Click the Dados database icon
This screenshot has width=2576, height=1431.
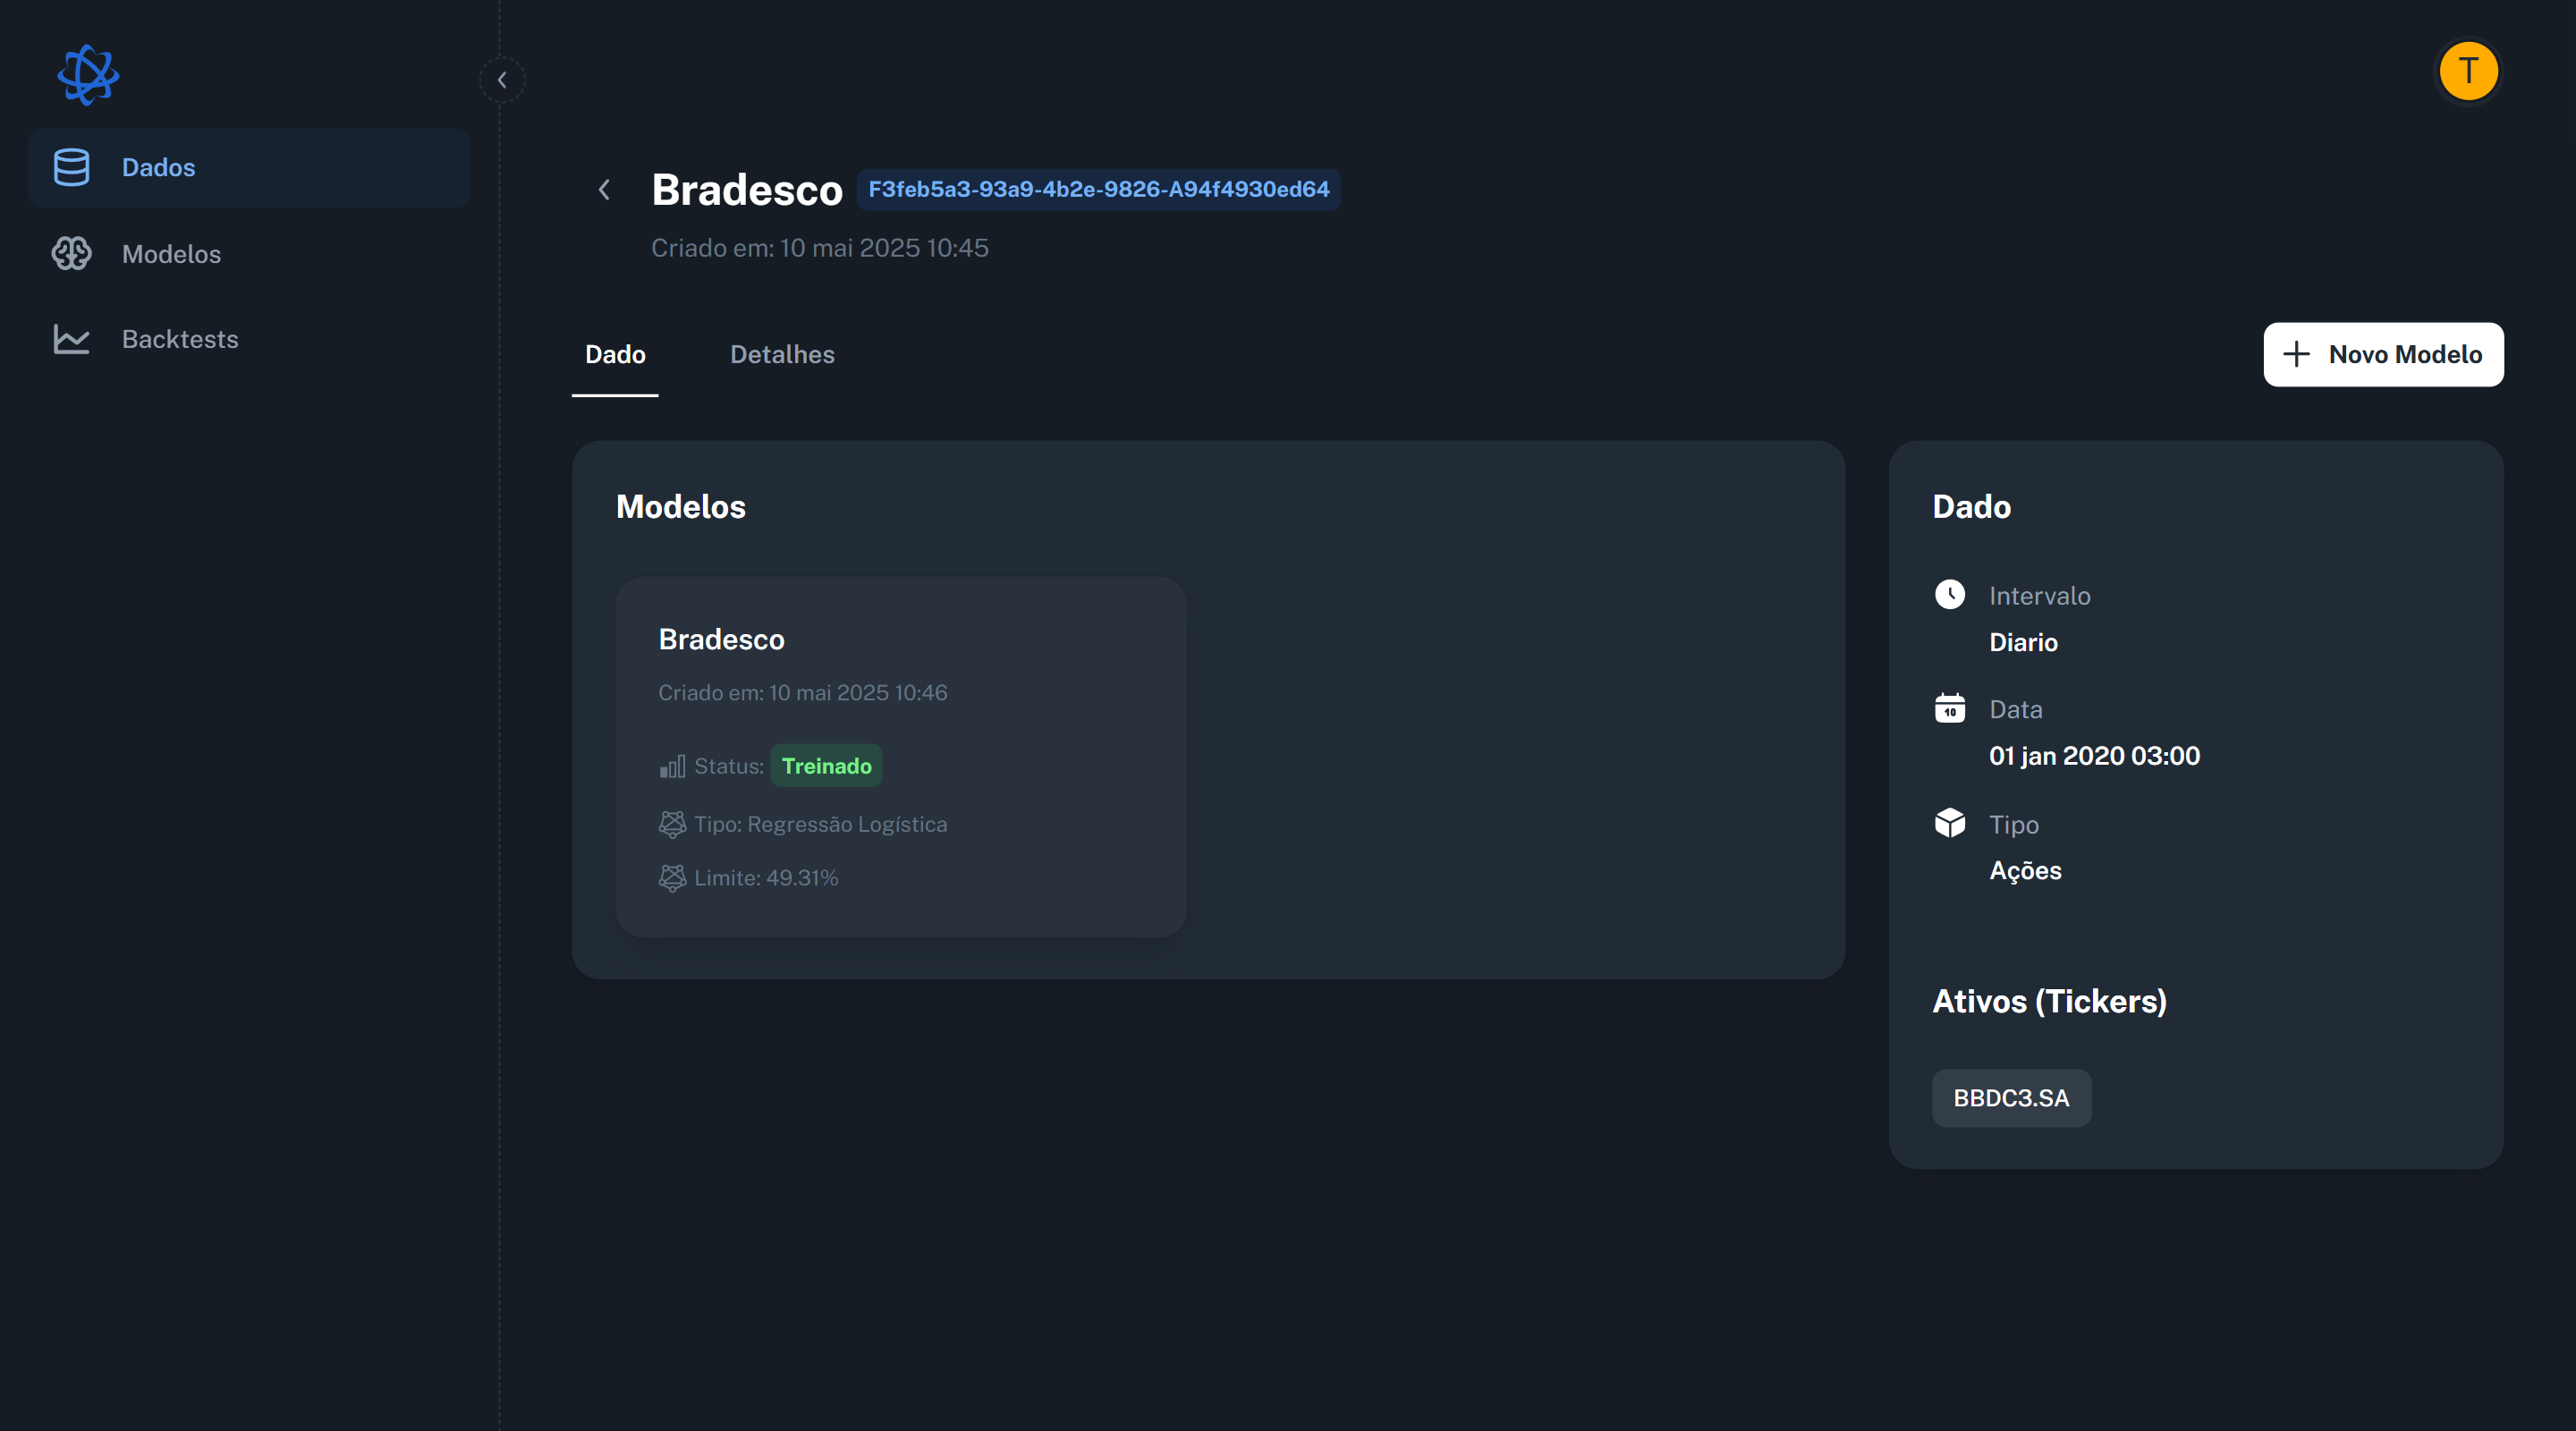coord(71,167)
